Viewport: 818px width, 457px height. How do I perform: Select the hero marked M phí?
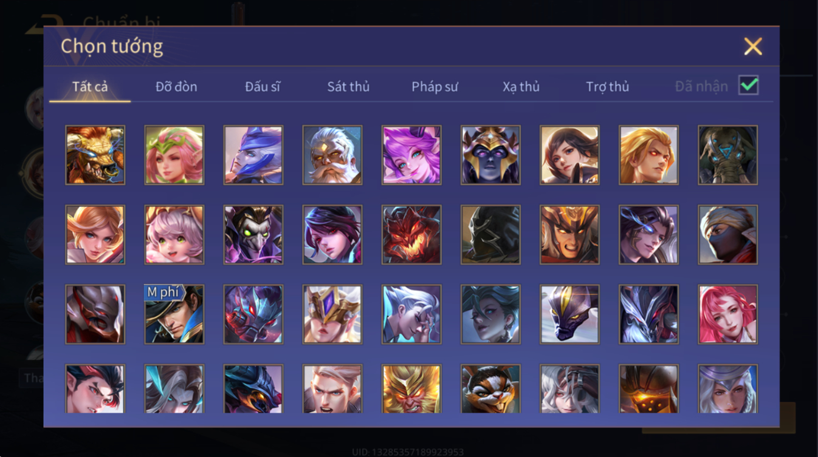[174, 314]
